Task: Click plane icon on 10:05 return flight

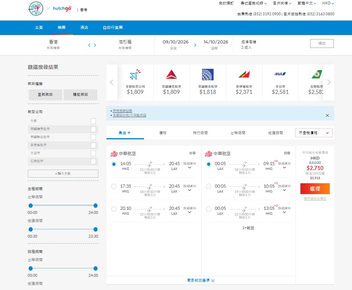Action: tap(244, 186)
